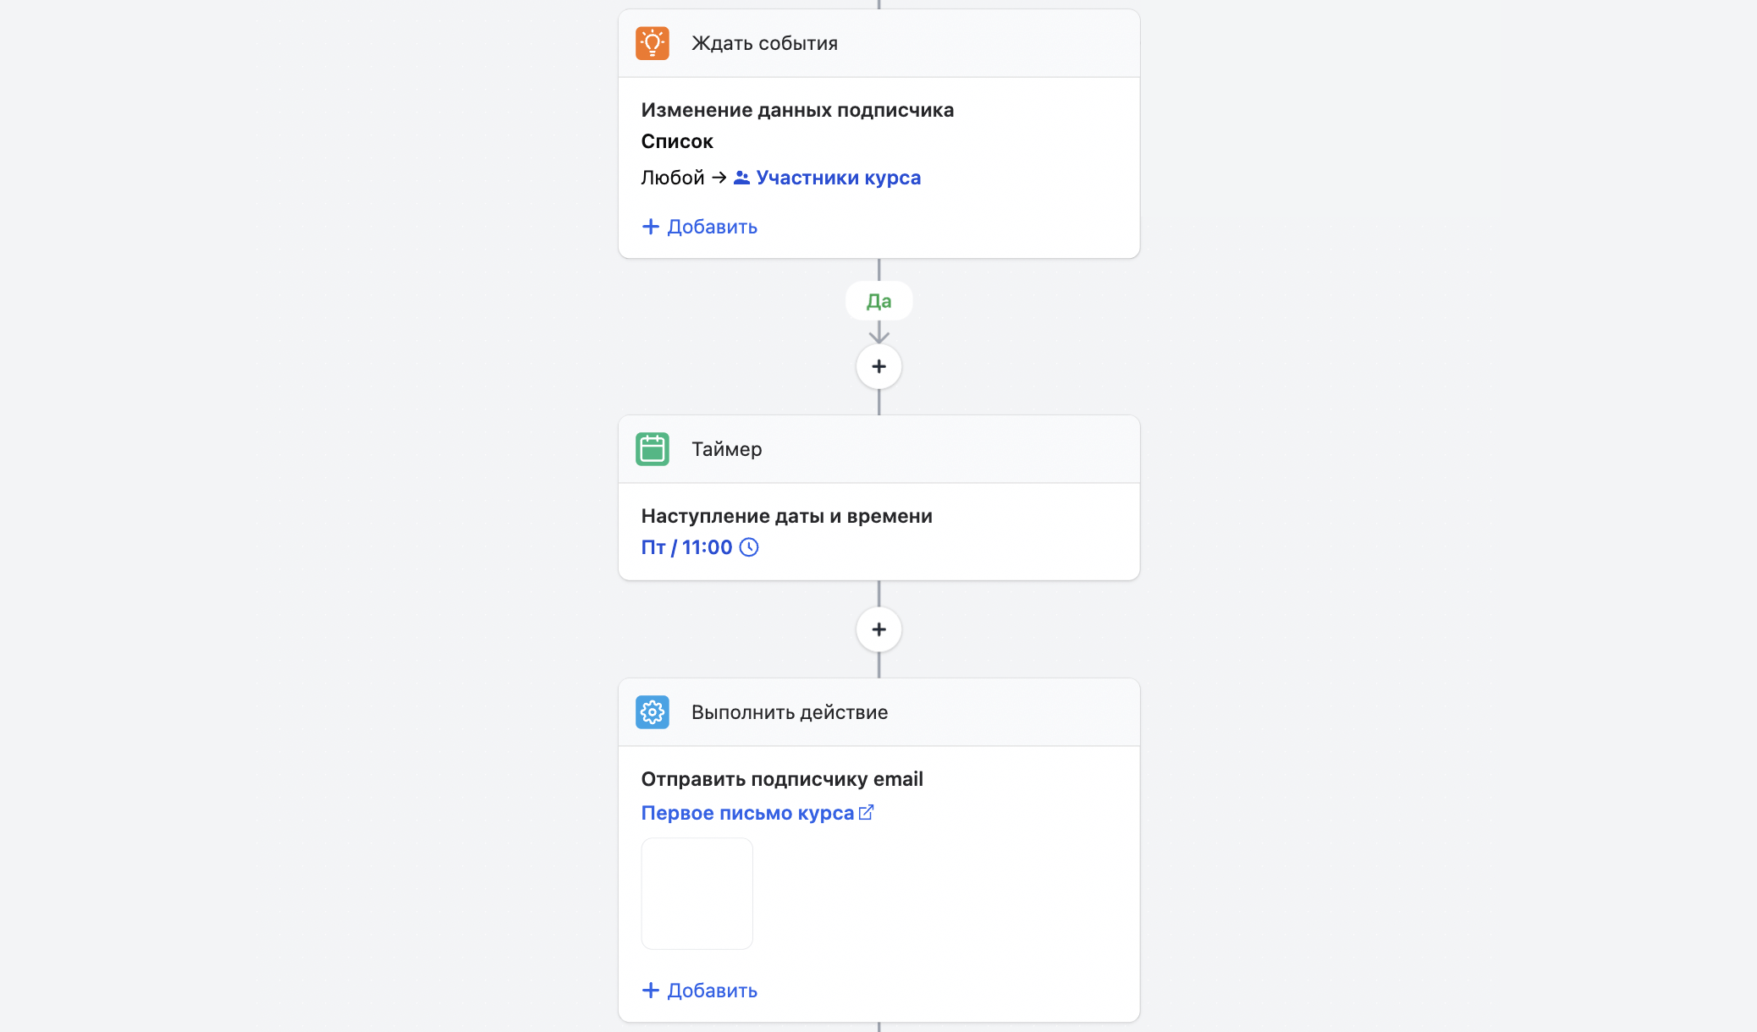The image size is (1757, 1032).
Task: Click Отправить подписчику email action text
Action: point(781,779)
